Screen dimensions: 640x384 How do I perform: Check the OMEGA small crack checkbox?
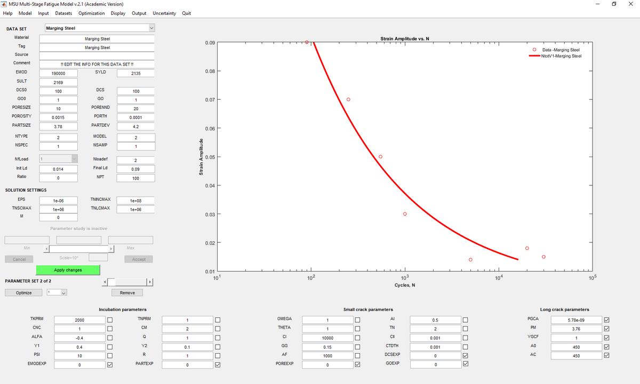[357, 320]
